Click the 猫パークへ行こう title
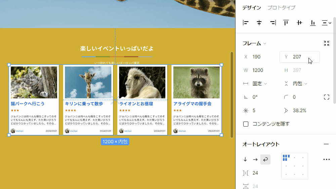The width and height of the screenshot is (336, 189). pyautogui.click(x=28, y=104)
